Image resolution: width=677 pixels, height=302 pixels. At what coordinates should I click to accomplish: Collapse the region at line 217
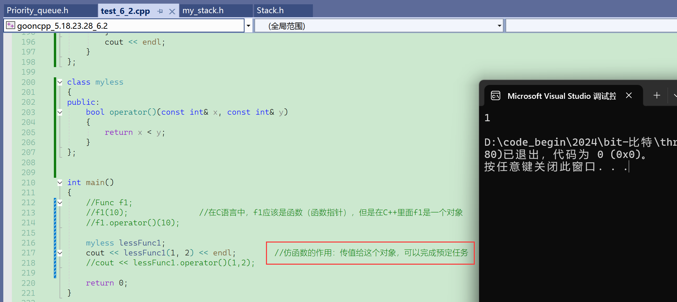[x=60, y=253]
